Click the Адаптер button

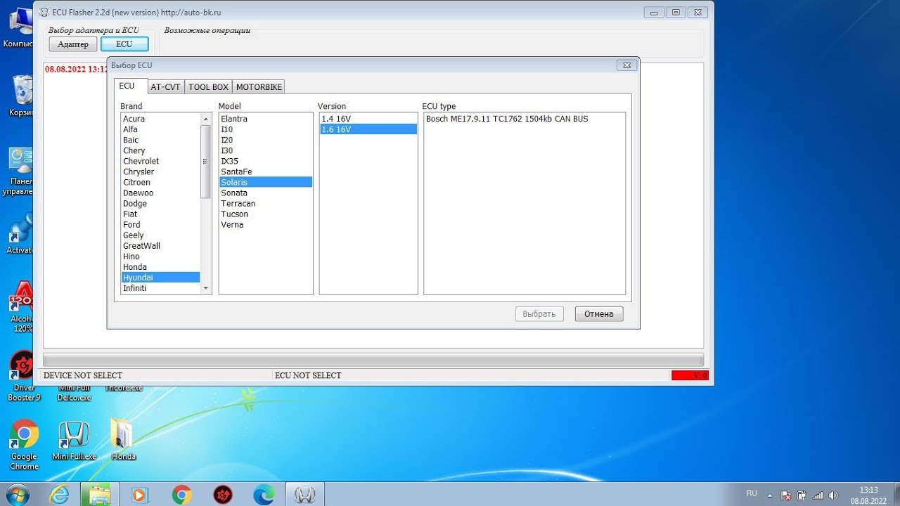(73, 44)
